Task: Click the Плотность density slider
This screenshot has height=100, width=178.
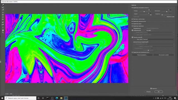Action: point(167,12)
